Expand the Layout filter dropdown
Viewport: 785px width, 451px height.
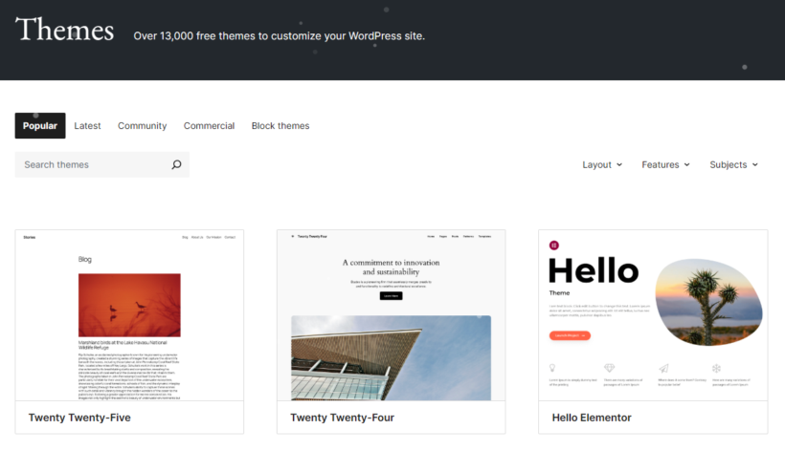coord(602,164)
